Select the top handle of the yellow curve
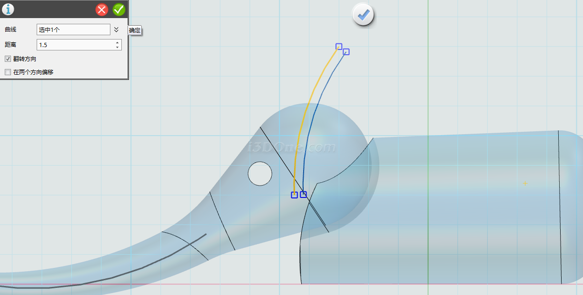This screenshot has width=583, height=295. (x=339, y=47)
